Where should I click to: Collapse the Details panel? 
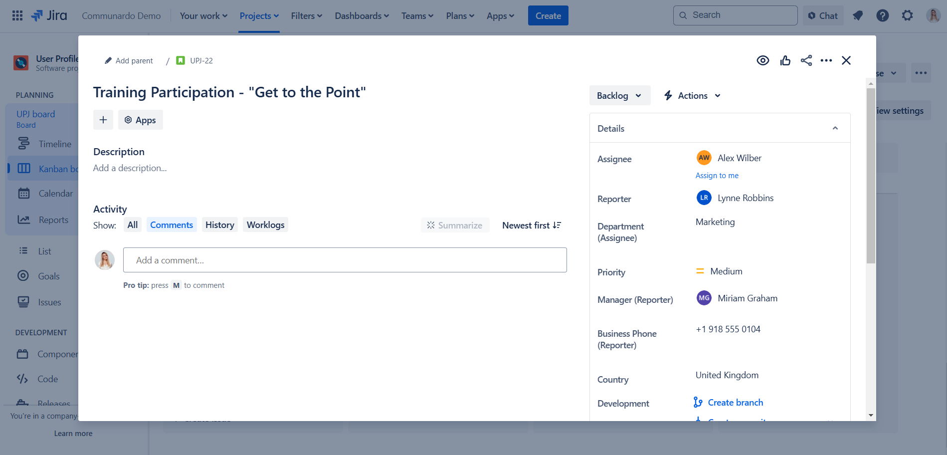pyautogui.click(x=835, y=128)
